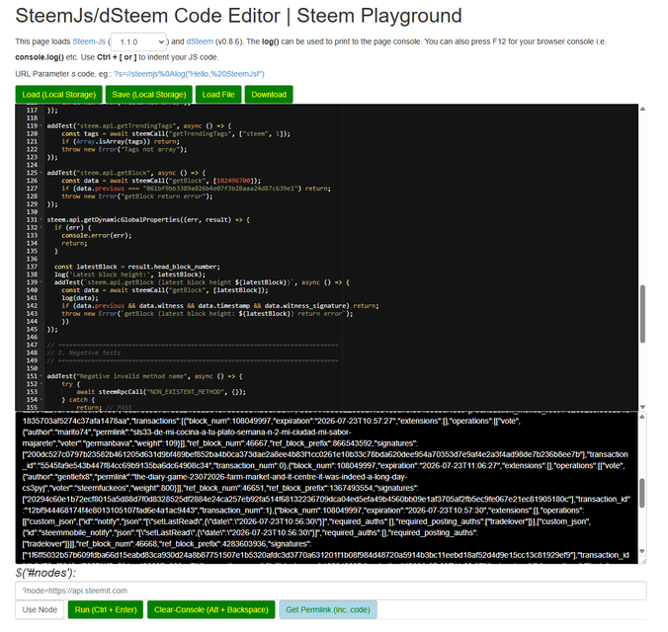Collapse the code fold at line 119

point(41,126)
